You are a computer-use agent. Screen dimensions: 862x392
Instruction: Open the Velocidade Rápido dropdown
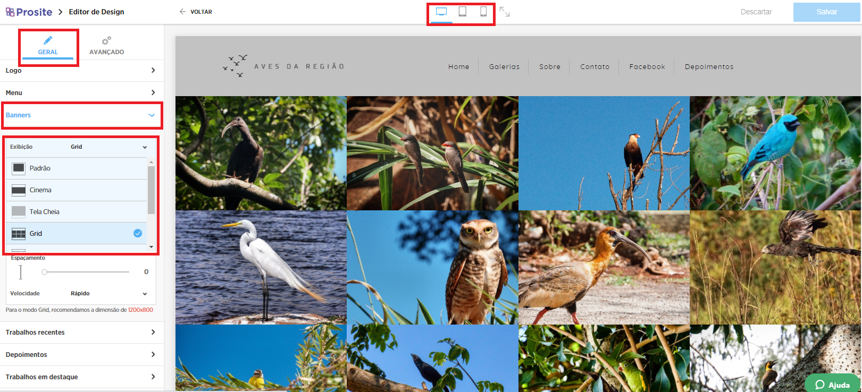click(x=108, y=294)
